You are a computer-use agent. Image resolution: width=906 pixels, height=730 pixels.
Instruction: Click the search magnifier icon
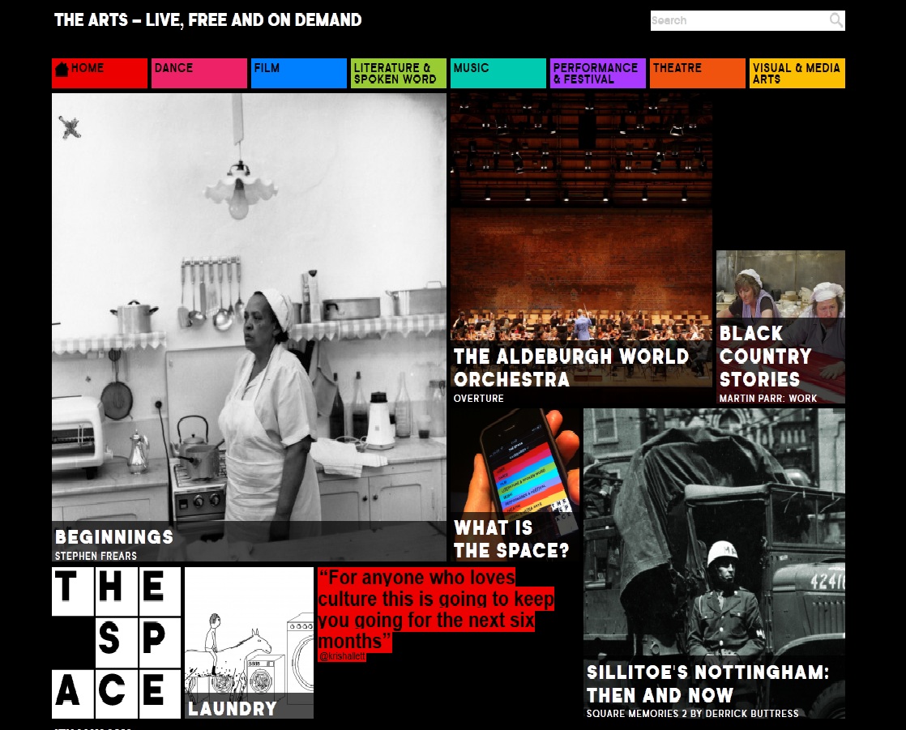point(835,20)
